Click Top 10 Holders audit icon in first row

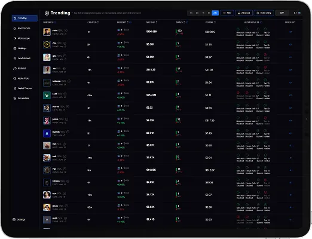pos(265,29)
